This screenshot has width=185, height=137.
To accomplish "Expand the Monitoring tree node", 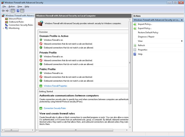I will click(x=3, y=28).
